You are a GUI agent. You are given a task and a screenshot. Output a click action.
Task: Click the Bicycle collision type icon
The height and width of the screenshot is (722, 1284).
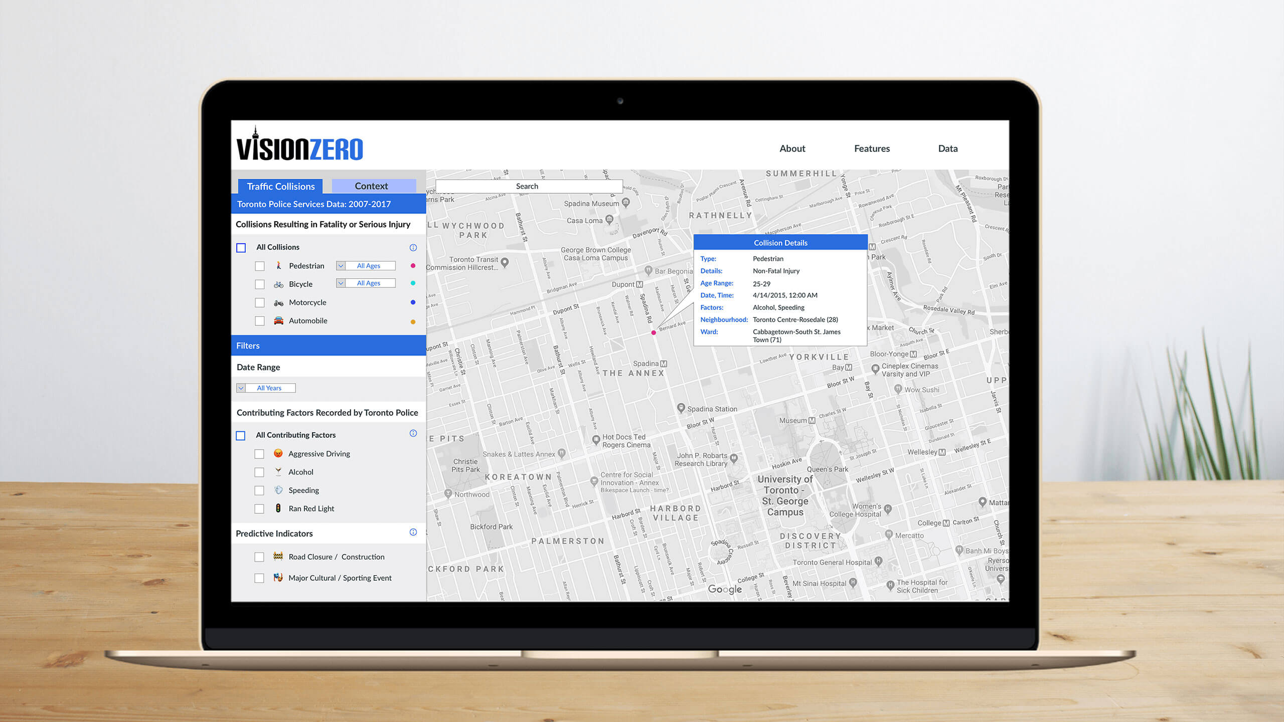coord(279,284)
